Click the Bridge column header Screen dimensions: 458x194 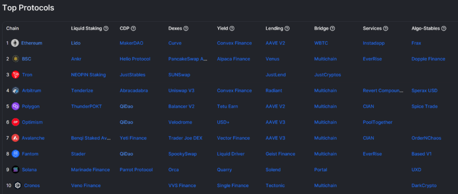[x=321, y=28]
